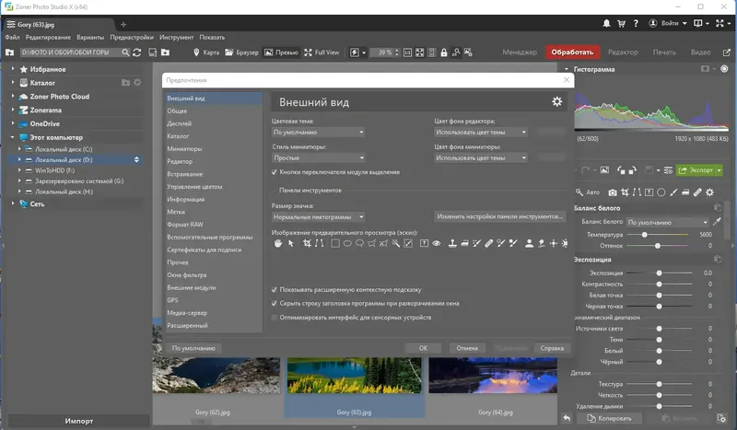Select the radial filter circle tool
Viewport: 737px width, 430px height.
click(x=661, y=192)
